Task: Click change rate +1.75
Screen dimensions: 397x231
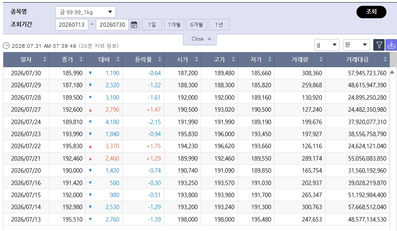Action: click(x=153, y=146)
